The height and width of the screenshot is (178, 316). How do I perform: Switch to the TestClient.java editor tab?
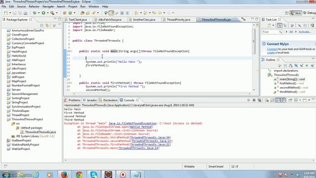[78, 20]
